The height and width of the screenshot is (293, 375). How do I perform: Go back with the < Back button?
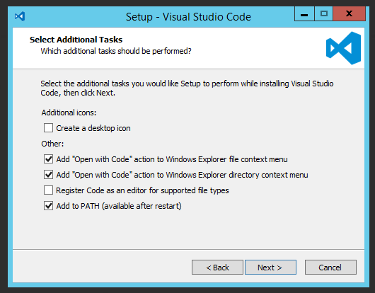tap(217, 268)
